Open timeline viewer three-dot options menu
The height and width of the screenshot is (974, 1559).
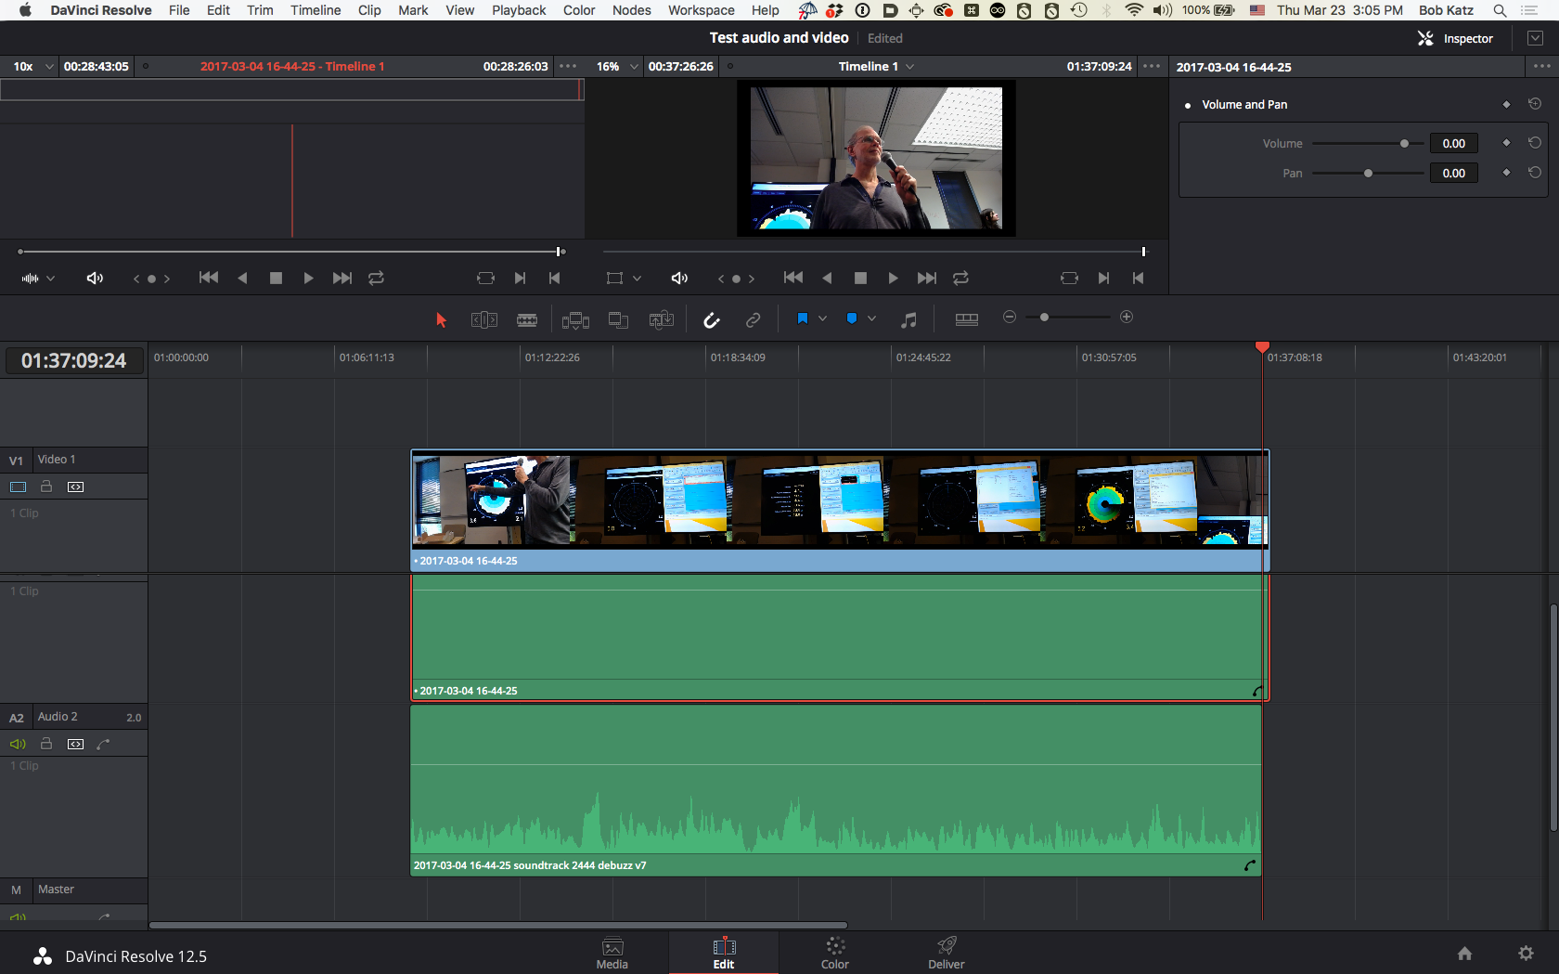(1152, 66)
